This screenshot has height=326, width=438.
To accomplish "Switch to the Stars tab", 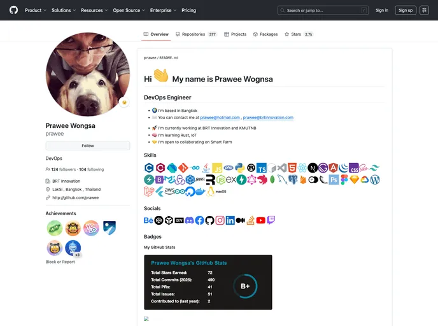I will (x=299, y=34).
